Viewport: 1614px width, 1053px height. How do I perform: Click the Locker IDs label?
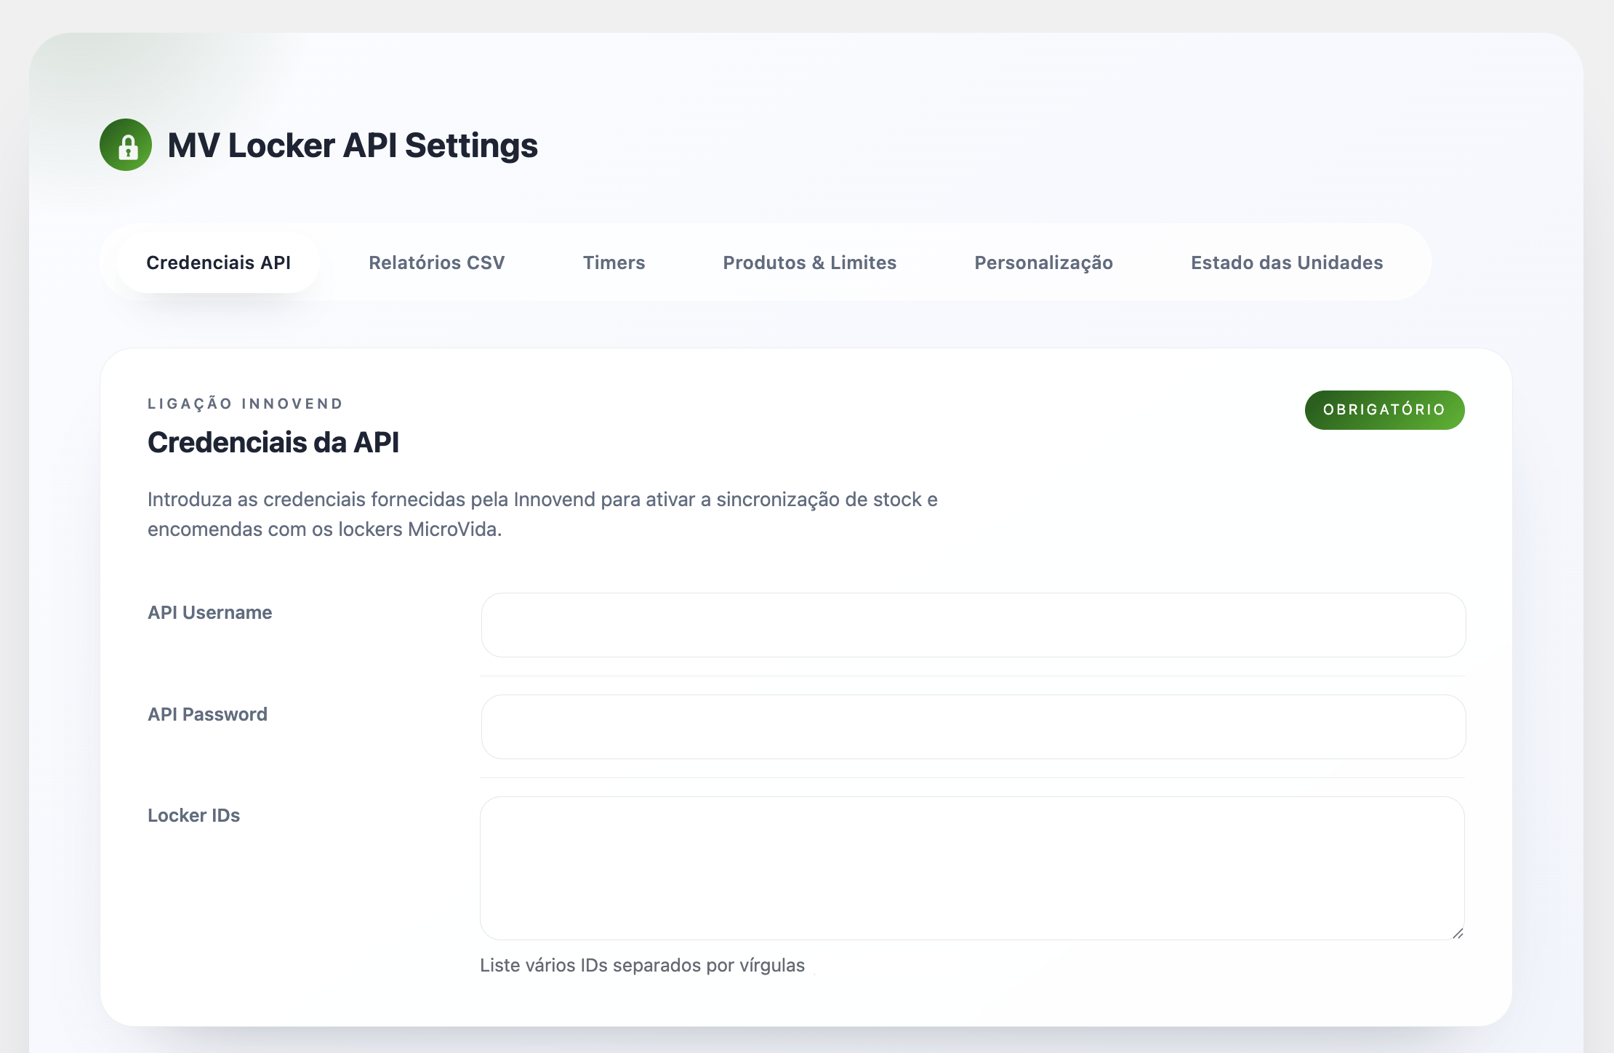[193, 815]
